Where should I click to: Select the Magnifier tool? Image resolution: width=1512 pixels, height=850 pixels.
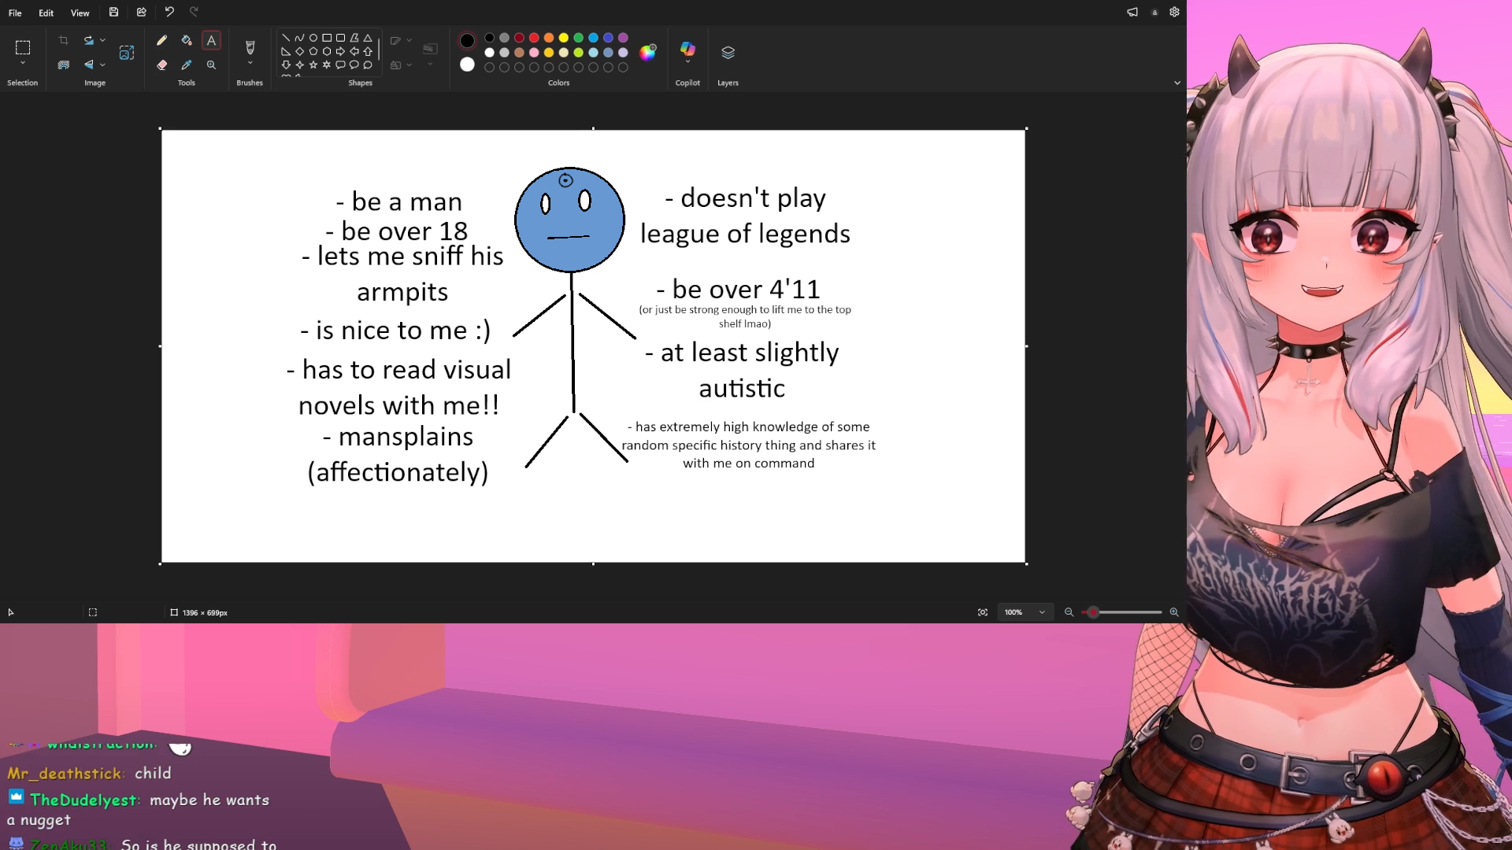pos(211,65)
